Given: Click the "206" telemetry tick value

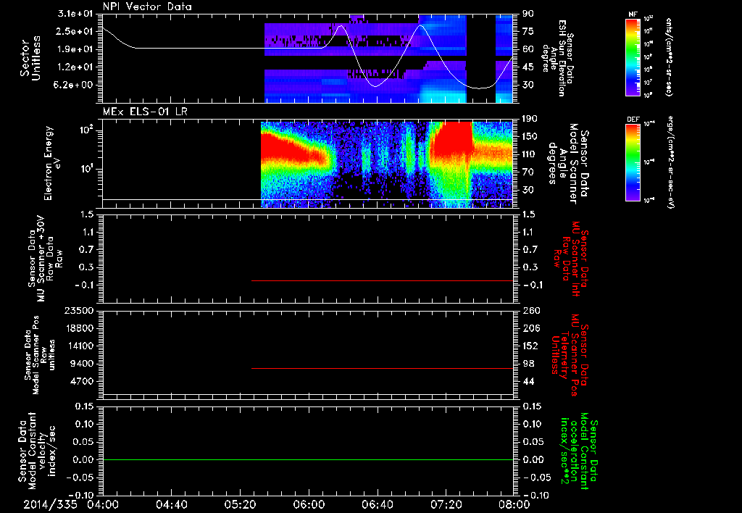Looking at the screenshot, I should click(x=531, y=328).
